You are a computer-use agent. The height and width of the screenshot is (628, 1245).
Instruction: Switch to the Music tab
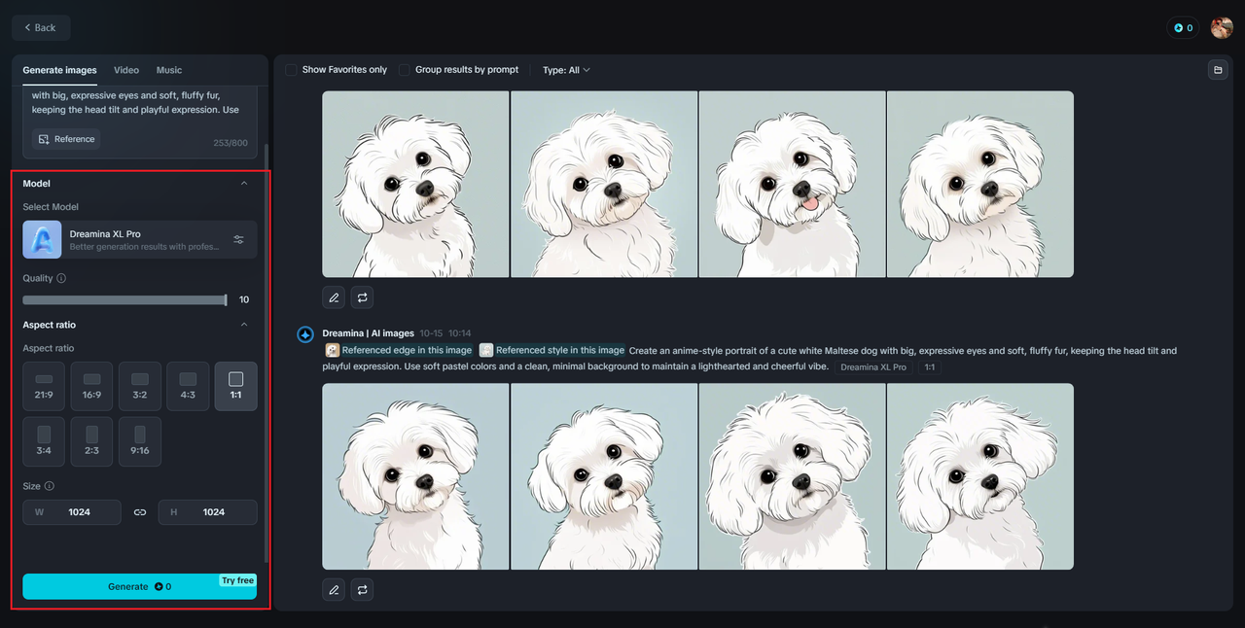(169, 70)
